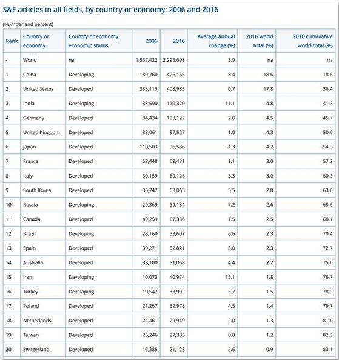Click the South Korea row name

coord(37,190)
